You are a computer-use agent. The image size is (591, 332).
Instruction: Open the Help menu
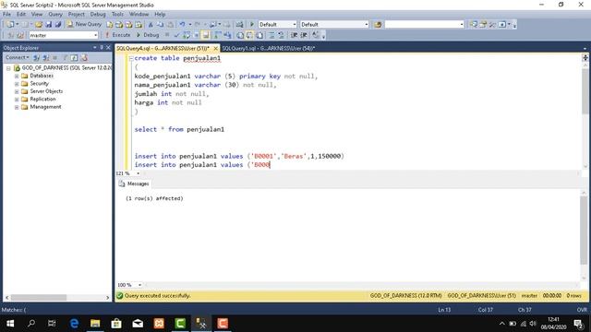[x=160, y=15]
